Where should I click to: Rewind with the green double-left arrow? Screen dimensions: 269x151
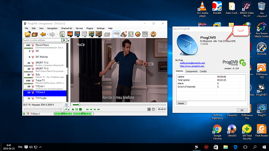coord(91,109)
